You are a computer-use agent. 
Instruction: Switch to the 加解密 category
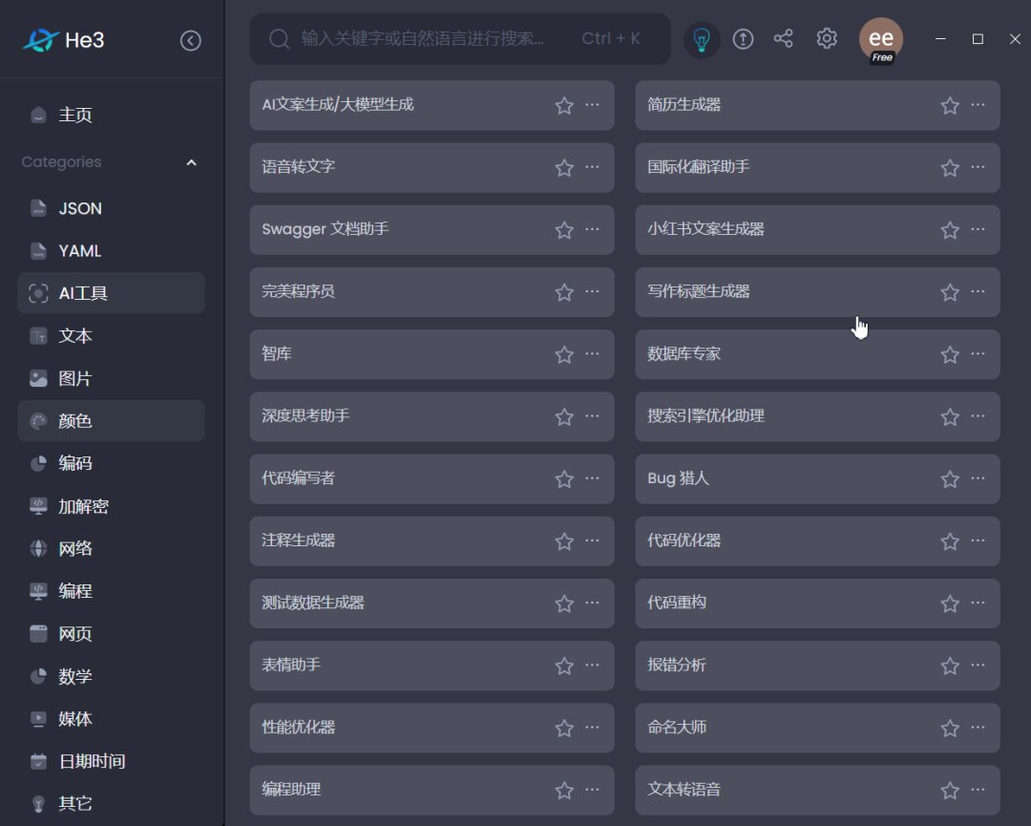click(84, 506)
